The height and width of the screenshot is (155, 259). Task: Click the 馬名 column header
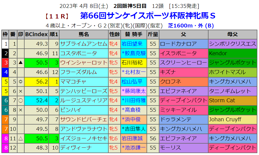[x=84, y=35]
